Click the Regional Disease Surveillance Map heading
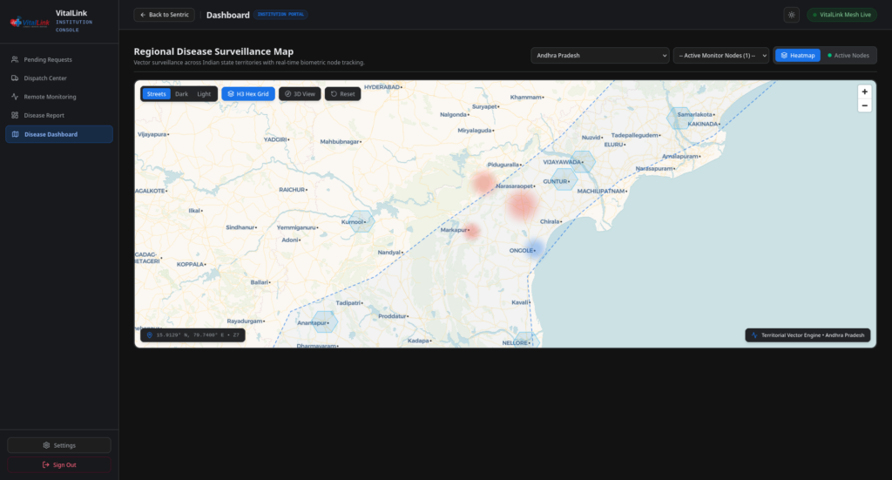The height and width of the screenshot is (480, 892). pyautogui.click(x=213, y=51)
